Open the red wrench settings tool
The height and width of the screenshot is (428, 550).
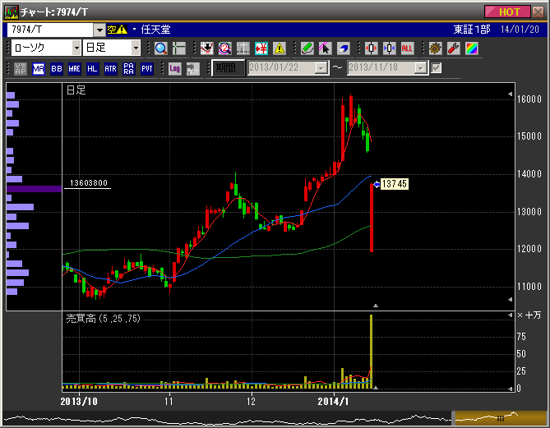[453, 48]
